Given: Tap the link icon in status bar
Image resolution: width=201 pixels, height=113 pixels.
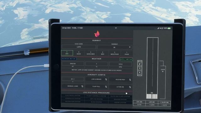Looking at the screenshot, I should pyautogui.click(x=158, y=28).
